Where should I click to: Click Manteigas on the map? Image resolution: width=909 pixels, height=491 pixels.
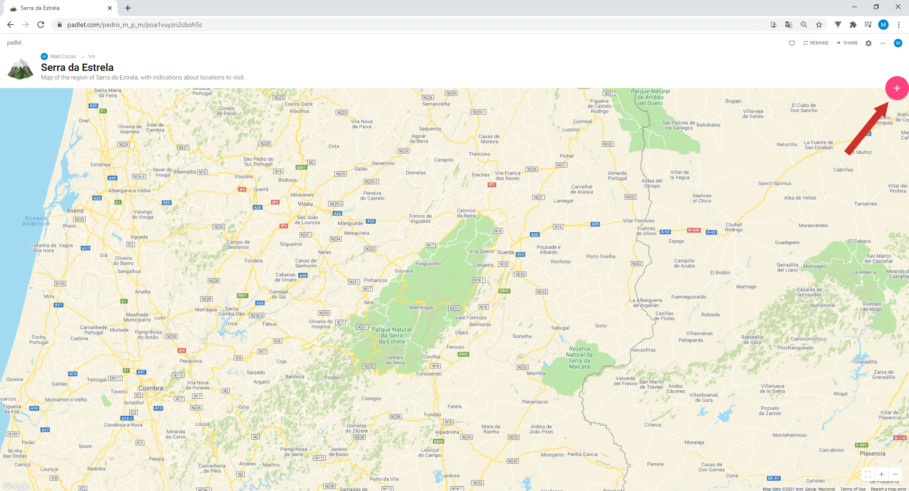421,307
